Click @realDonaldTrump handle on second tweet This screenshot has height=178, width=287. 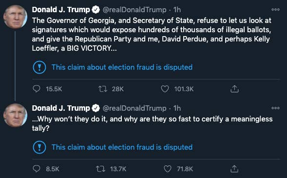coord(134,108)
